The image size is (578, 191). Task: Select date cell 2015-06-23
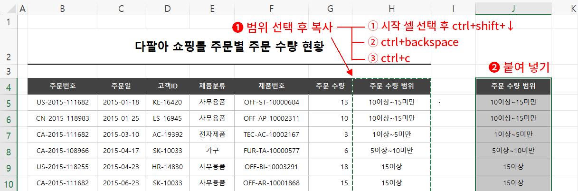point(121,183)
